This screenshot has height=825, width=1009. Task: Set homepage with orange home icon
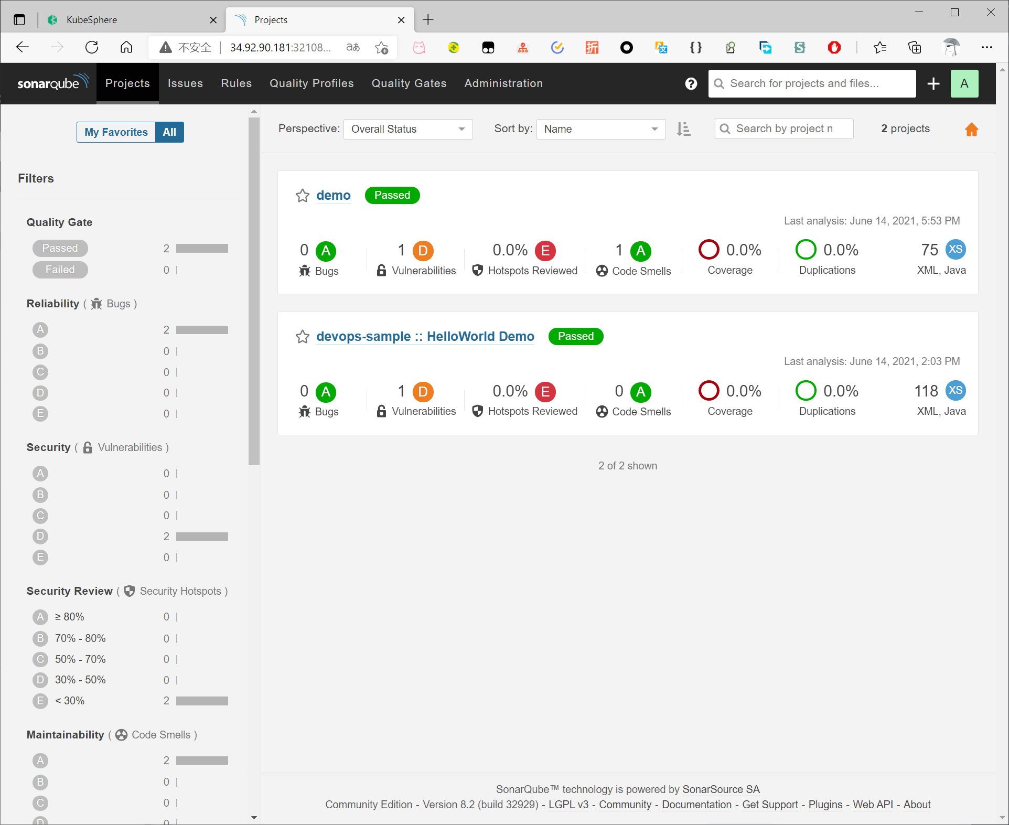(971, 130)
